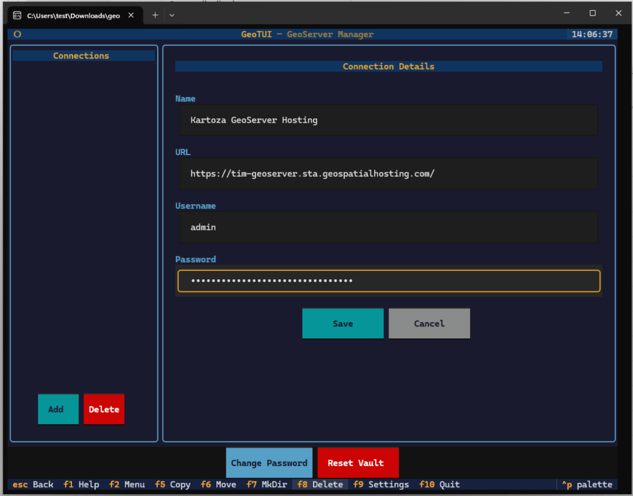Click f6 Move in footer

pos(219,485)
